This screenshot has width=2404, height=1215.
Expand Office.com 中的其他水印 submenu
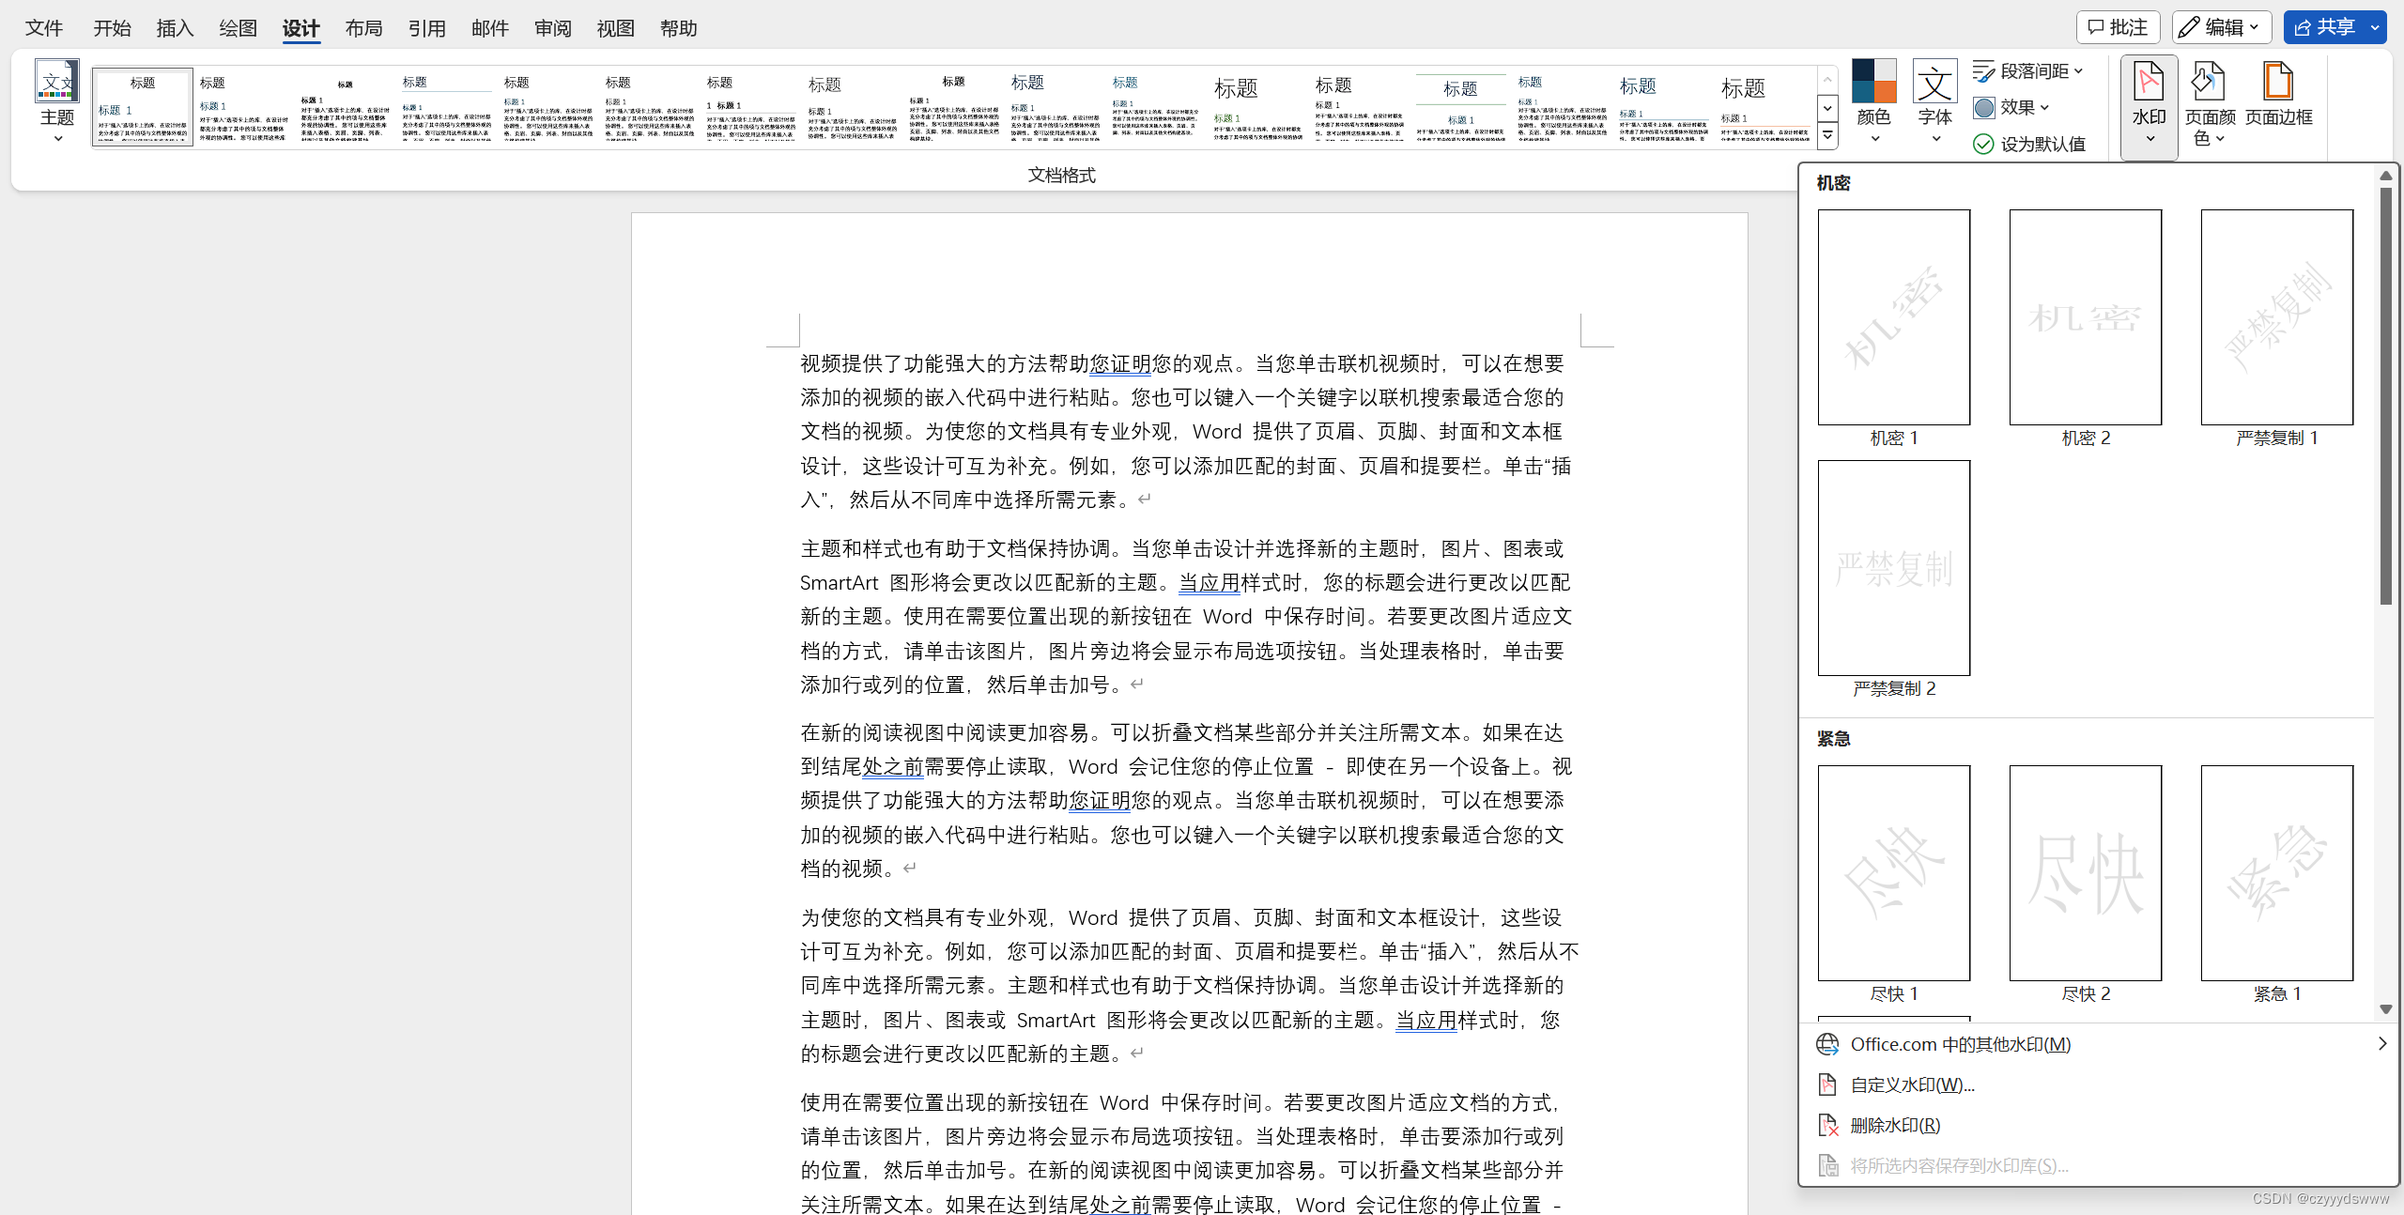pyautogui.click(x=2102, y=1044)
